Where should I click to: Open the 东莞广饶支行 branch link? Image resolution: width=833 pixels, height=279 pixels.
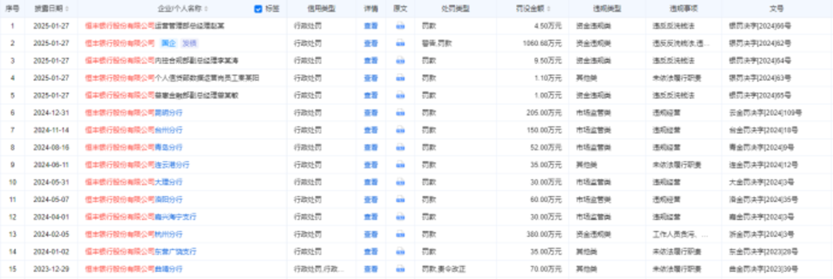[x=176, y=252]
